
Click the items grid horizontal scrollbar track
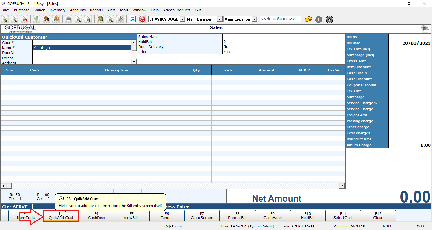174,186
